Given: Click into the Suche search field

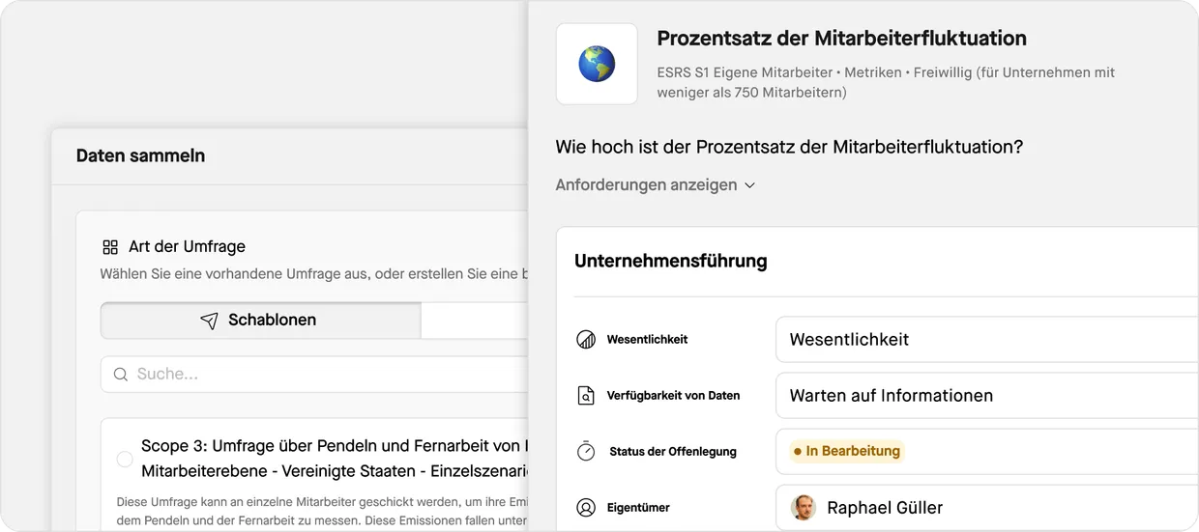Looking at the screenshot, I should 319,375.
